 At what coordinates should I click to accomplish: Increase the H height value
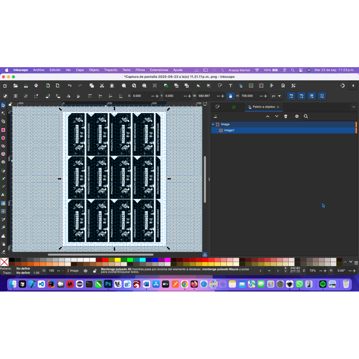pos(266,96)
